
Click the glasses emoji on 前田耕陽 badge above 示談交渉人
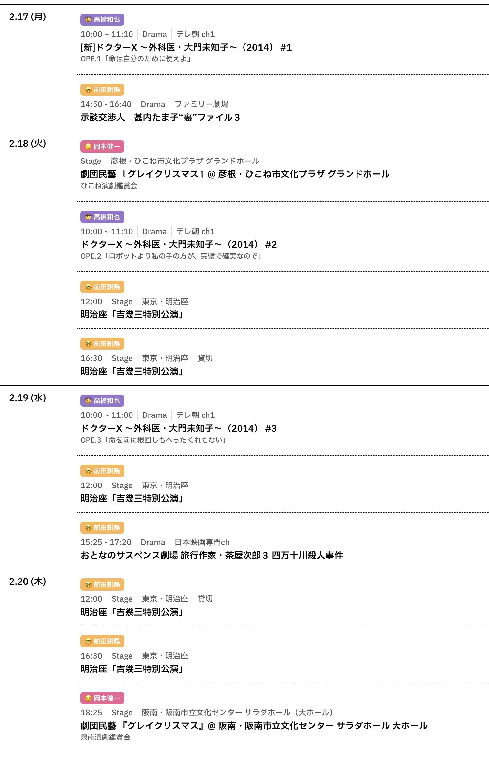pos(88,90)
